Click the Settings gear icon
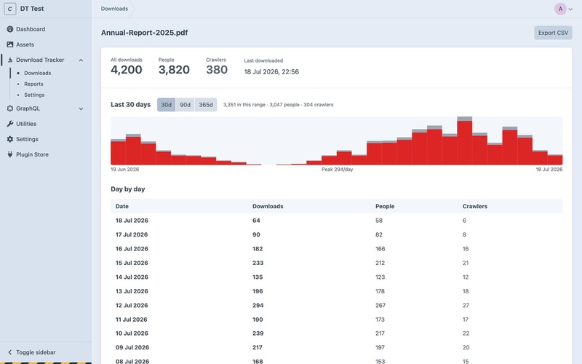The image size is (582, 364). (x=10, y=139)
